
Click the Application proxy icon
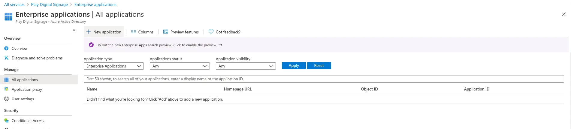pyautogui.click(x=6, y=89)
